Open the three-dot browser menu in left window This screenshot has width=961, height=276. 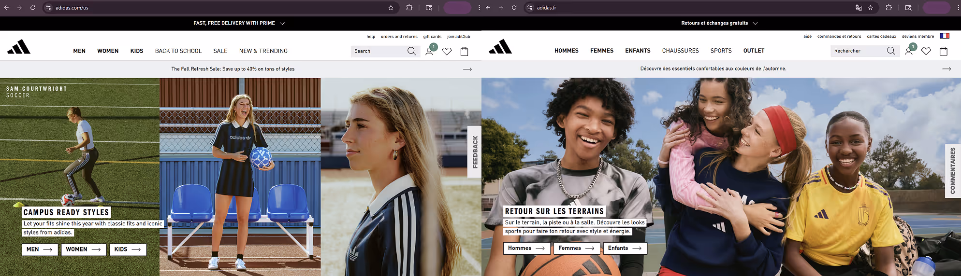tap(479, 8)
